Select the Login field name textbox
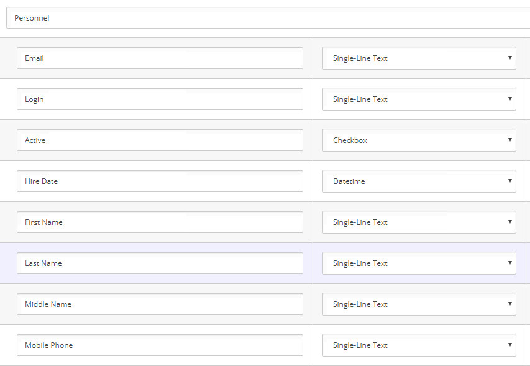This screenshot has width=530, height=366. point(160,99)
